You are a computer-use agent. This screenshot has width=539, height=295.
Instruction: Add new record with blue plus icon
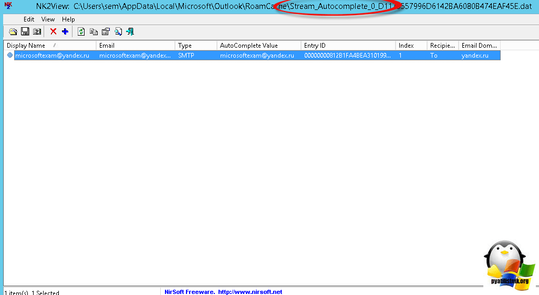tap(65, 32)
